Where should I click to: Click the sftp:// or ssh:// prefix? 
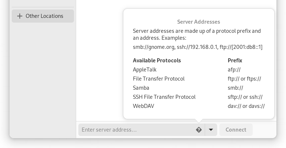point(245,97)
